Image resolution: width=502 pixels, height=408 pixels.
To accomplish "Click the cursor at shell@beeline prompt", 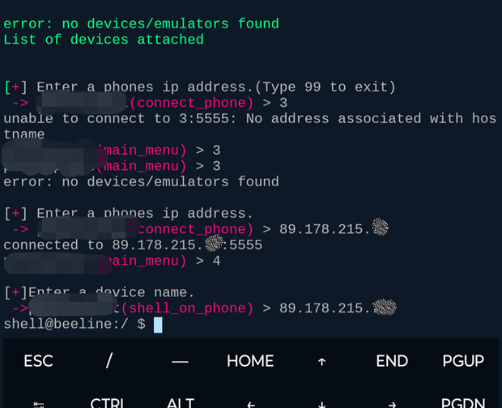I will pyautogui.click(x=158, y=325).
